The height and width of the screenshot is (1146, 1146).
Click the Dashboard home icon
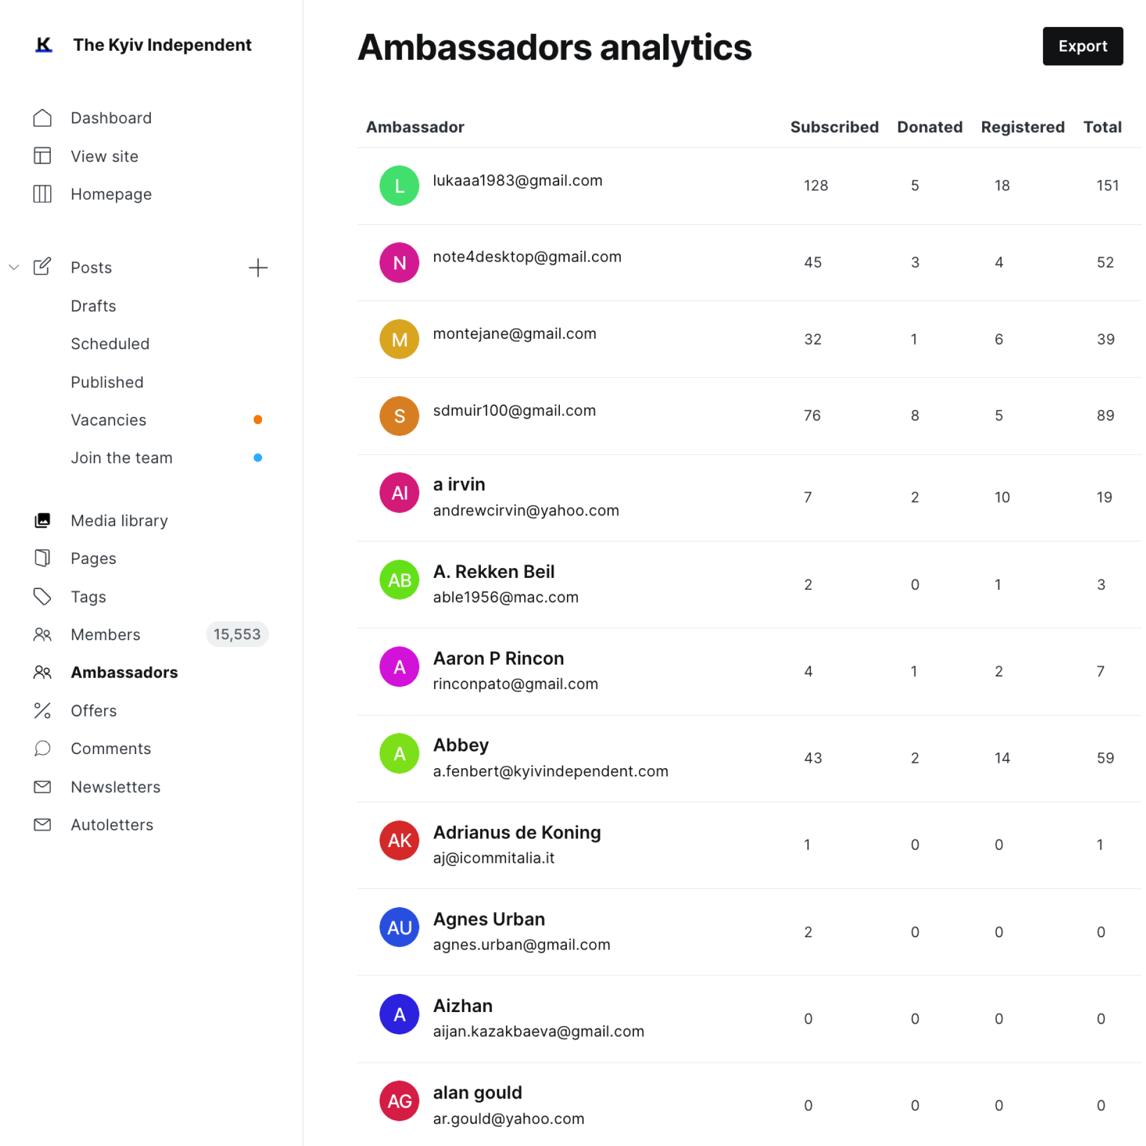point(42,118)
